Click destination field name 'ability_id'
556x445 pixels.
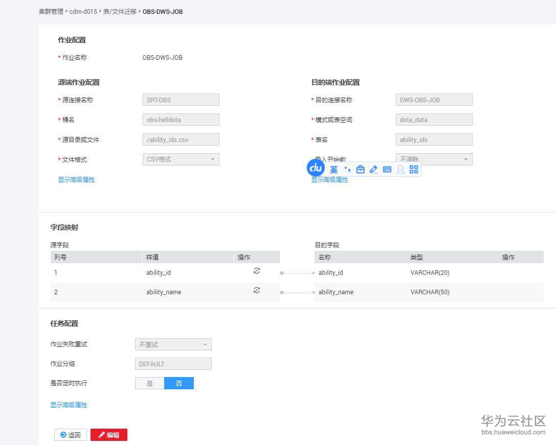tap(331, 272)
